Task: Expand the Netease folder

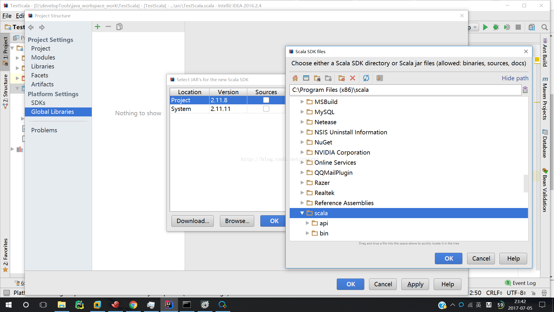Action: click(x=302, y=122)
